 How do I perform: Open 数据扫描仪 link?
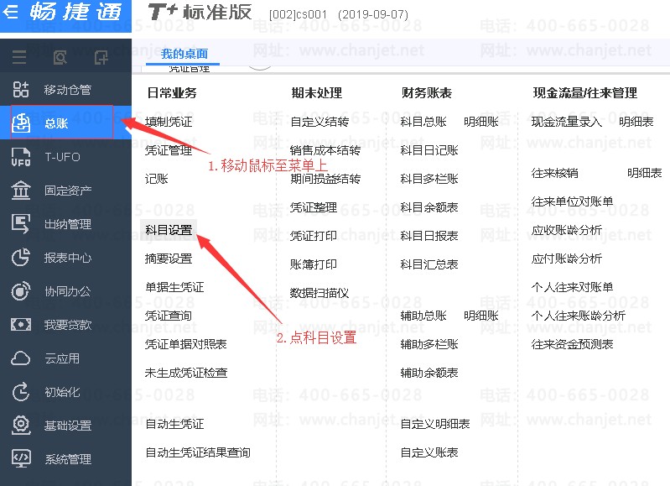click(x=319, y=293)
